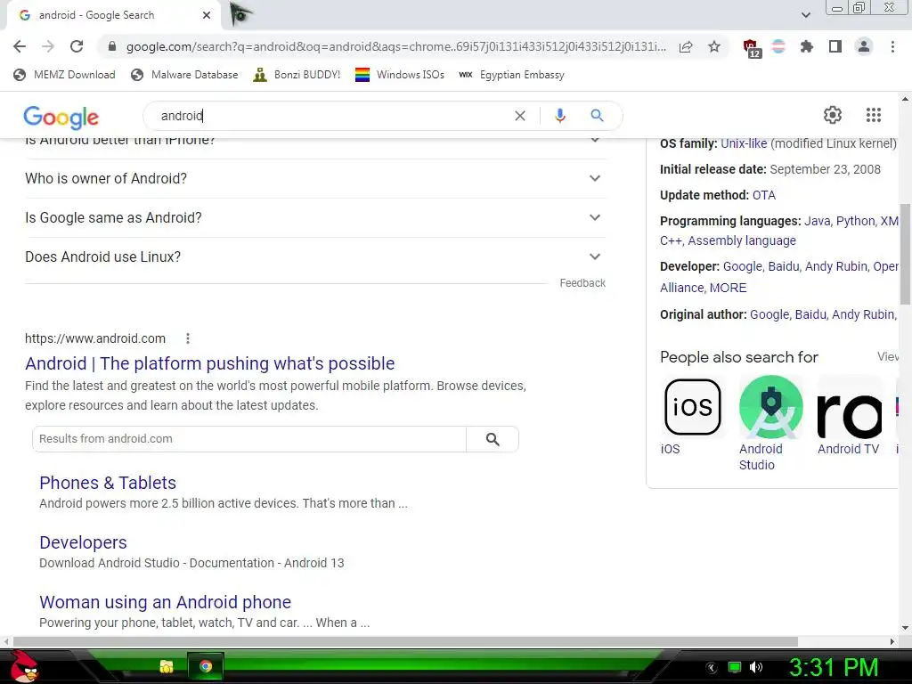Screen dimensions: 912x684
Task: Click MORE in the Developer row
Action: tap(728, 288)
